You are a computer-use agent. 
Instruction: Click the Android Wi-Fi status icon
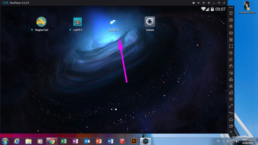pos(203,9)
